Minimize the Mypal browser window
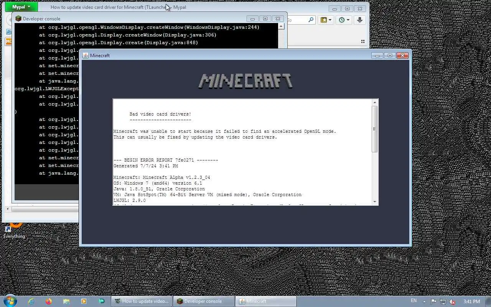491x307 pixels. [x=334, y=8]
